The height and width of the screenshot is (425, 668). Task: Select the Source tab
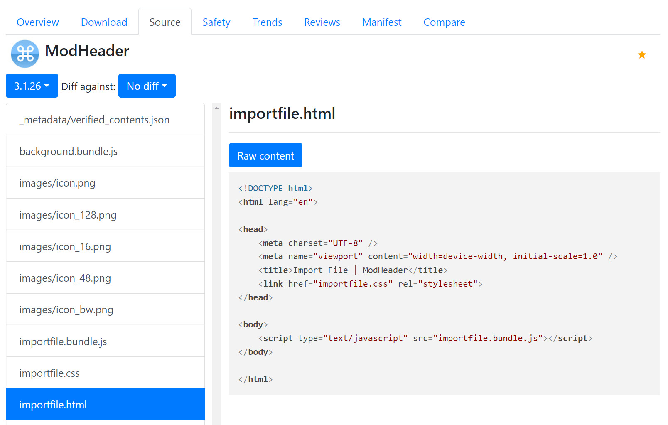click(165, 22)
